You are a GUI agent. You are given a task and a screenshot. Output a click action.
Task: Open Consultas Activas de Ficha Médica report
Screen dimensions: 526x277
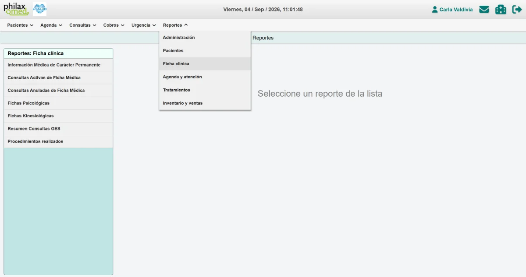(x=58, y=77)
